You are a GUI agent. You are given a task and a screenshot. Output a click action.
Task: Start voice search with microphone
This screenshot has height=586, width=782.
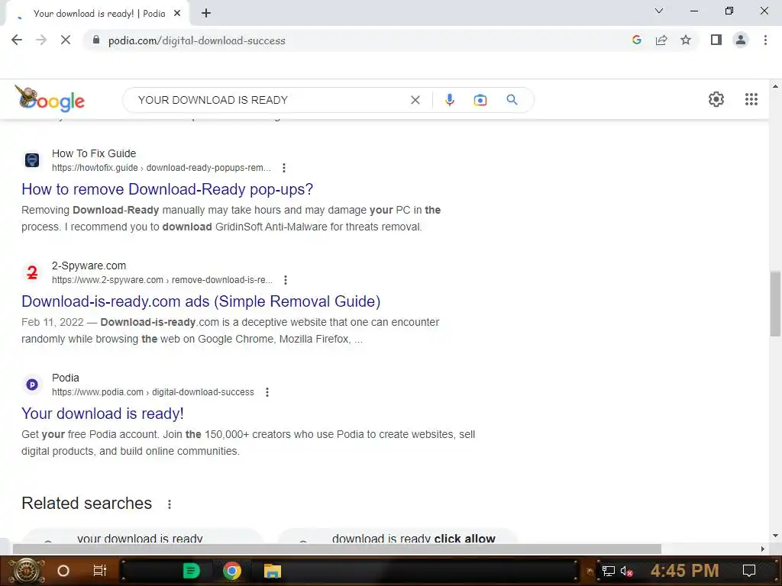pyautogui.click(x=449, y=100)
